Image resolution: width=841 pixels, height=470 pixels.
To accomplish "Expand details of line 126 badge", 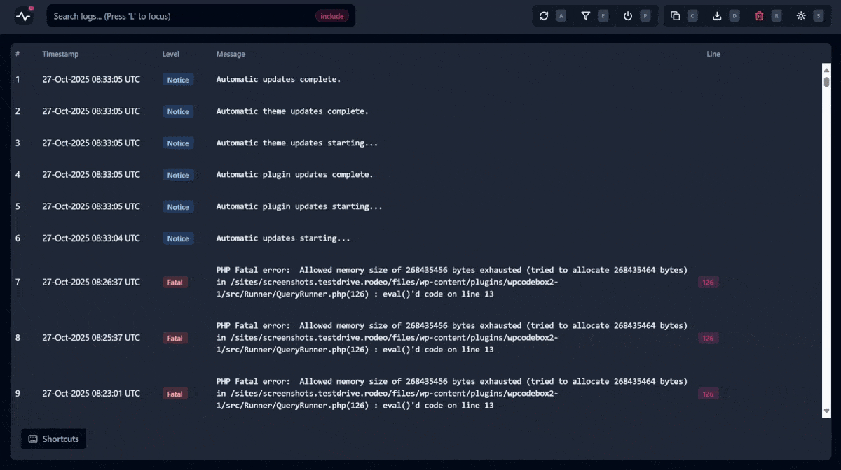I will 708,282.
